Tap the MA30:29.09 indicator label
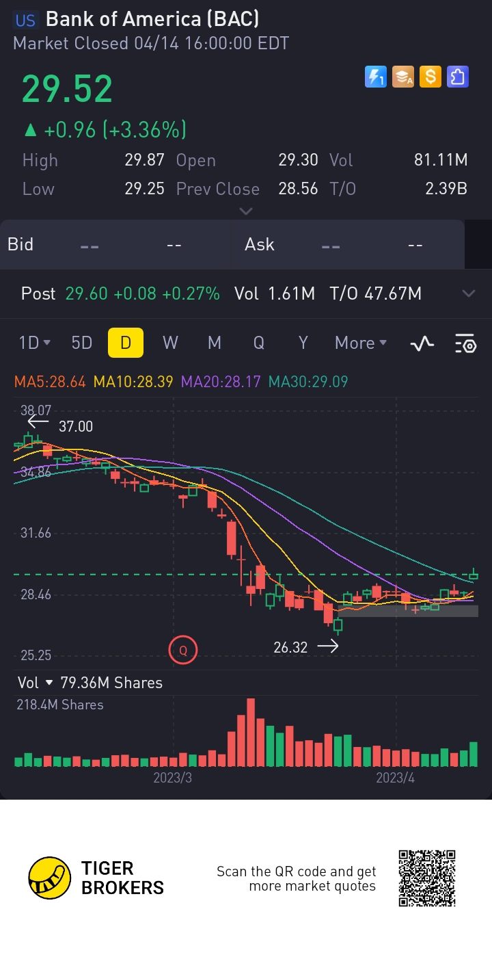 [x=308, y=382]
